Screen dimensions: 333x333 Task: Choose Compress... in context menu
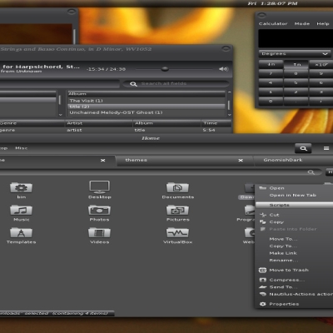pos(294,280)
